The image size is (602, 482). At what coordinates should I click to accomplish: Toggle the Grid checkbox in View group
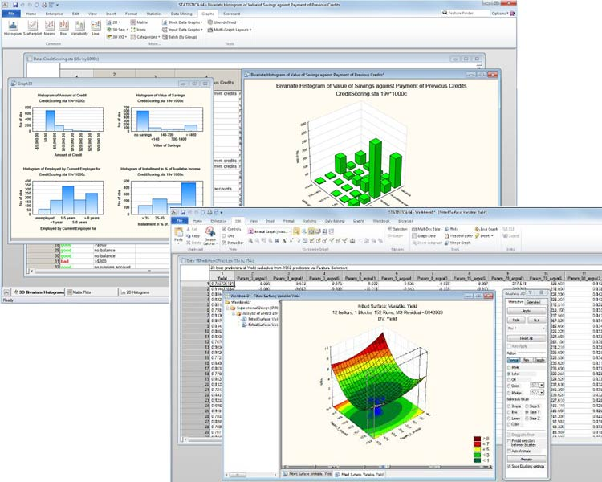tap(224, 236)
